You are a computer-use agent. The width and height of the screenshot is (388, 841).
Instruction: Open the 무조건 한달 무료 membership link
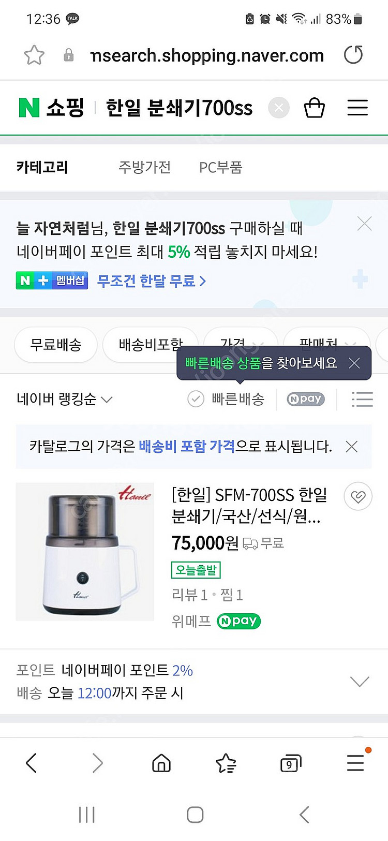pyautogui.click(x=151, y=281)
